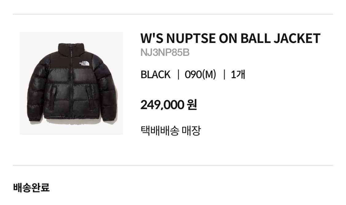Click The North Face logo on jacket
Screen dimensions: 346x205
pyautogui.click(x=84, y=64)
